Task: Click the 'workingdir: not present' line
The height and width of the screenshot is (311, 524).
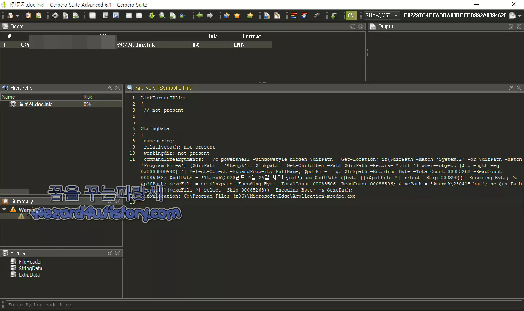Action: tap(176, 153)
